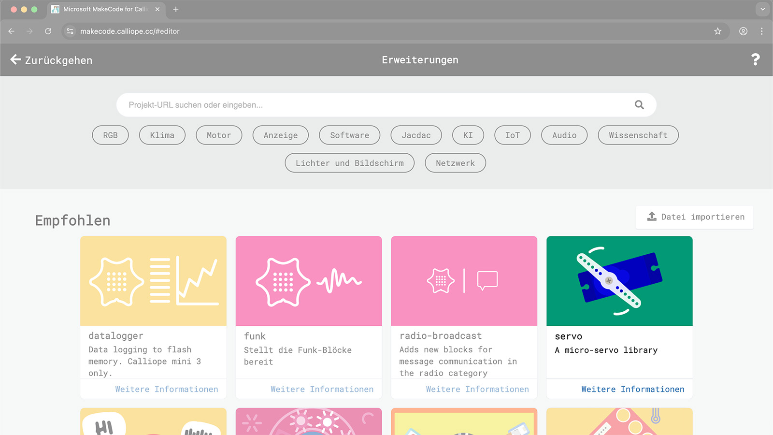Open a new browser tab with plus icon

[x=176, y=9]
